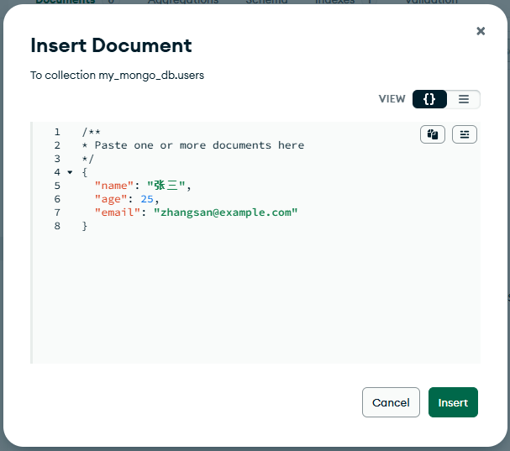Click the "张三" name value

click(166, 186)
